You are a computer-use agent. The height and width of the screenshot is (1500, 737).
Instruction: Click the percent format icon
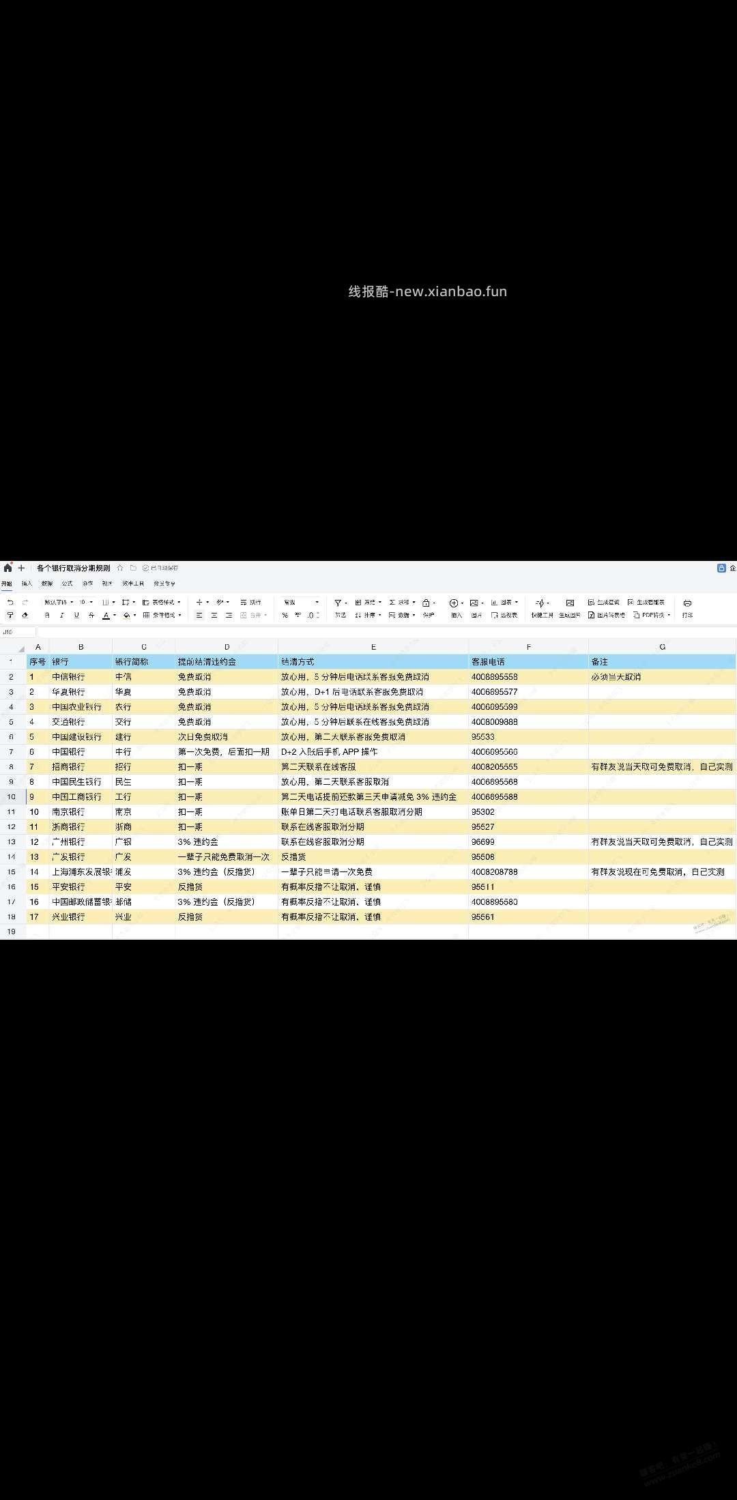[x=285, y=616]
